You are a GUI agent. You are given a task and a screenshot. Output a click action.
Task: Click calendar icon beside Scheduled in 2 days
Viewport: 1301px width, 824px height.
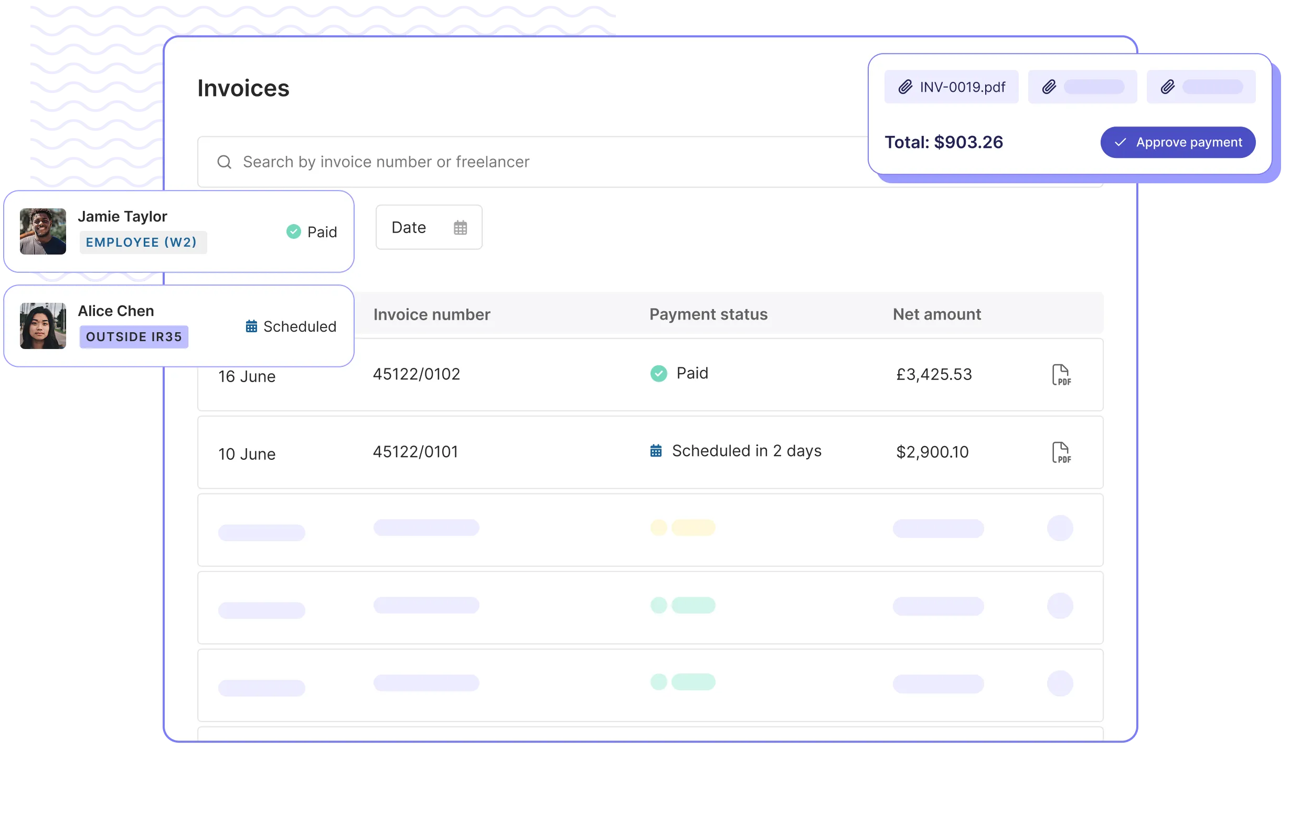(x=656, y=451)
